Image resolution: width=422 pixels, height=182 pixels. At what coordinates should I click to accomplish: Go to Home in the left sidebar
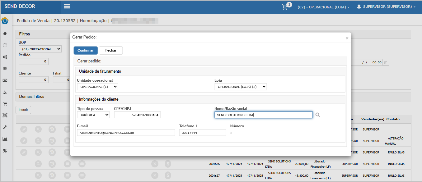[5, 33]
